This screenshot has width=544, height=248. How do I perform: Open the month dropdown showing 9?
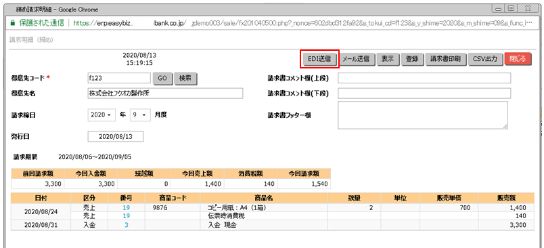tap(141, 115)
